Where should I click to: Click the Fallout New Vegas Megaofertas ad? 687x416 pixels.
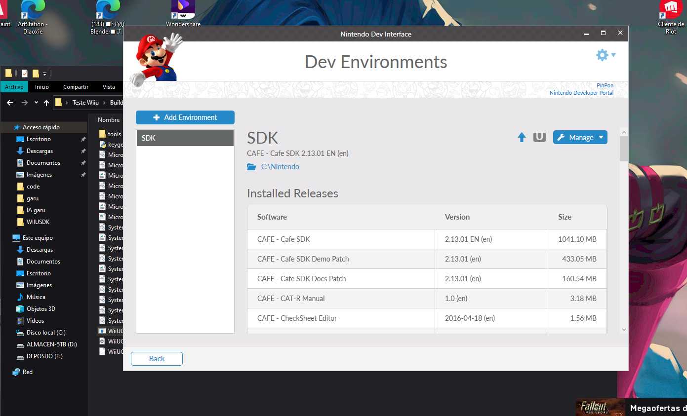coord(631,408)
